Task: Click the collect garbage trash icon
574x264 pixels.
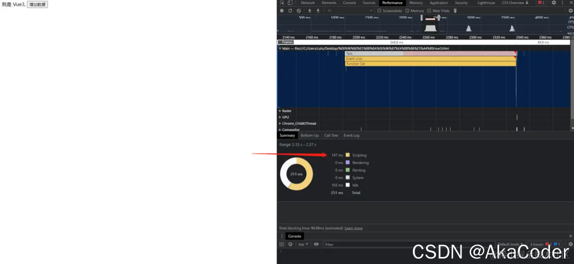Action: pos(455,10)
